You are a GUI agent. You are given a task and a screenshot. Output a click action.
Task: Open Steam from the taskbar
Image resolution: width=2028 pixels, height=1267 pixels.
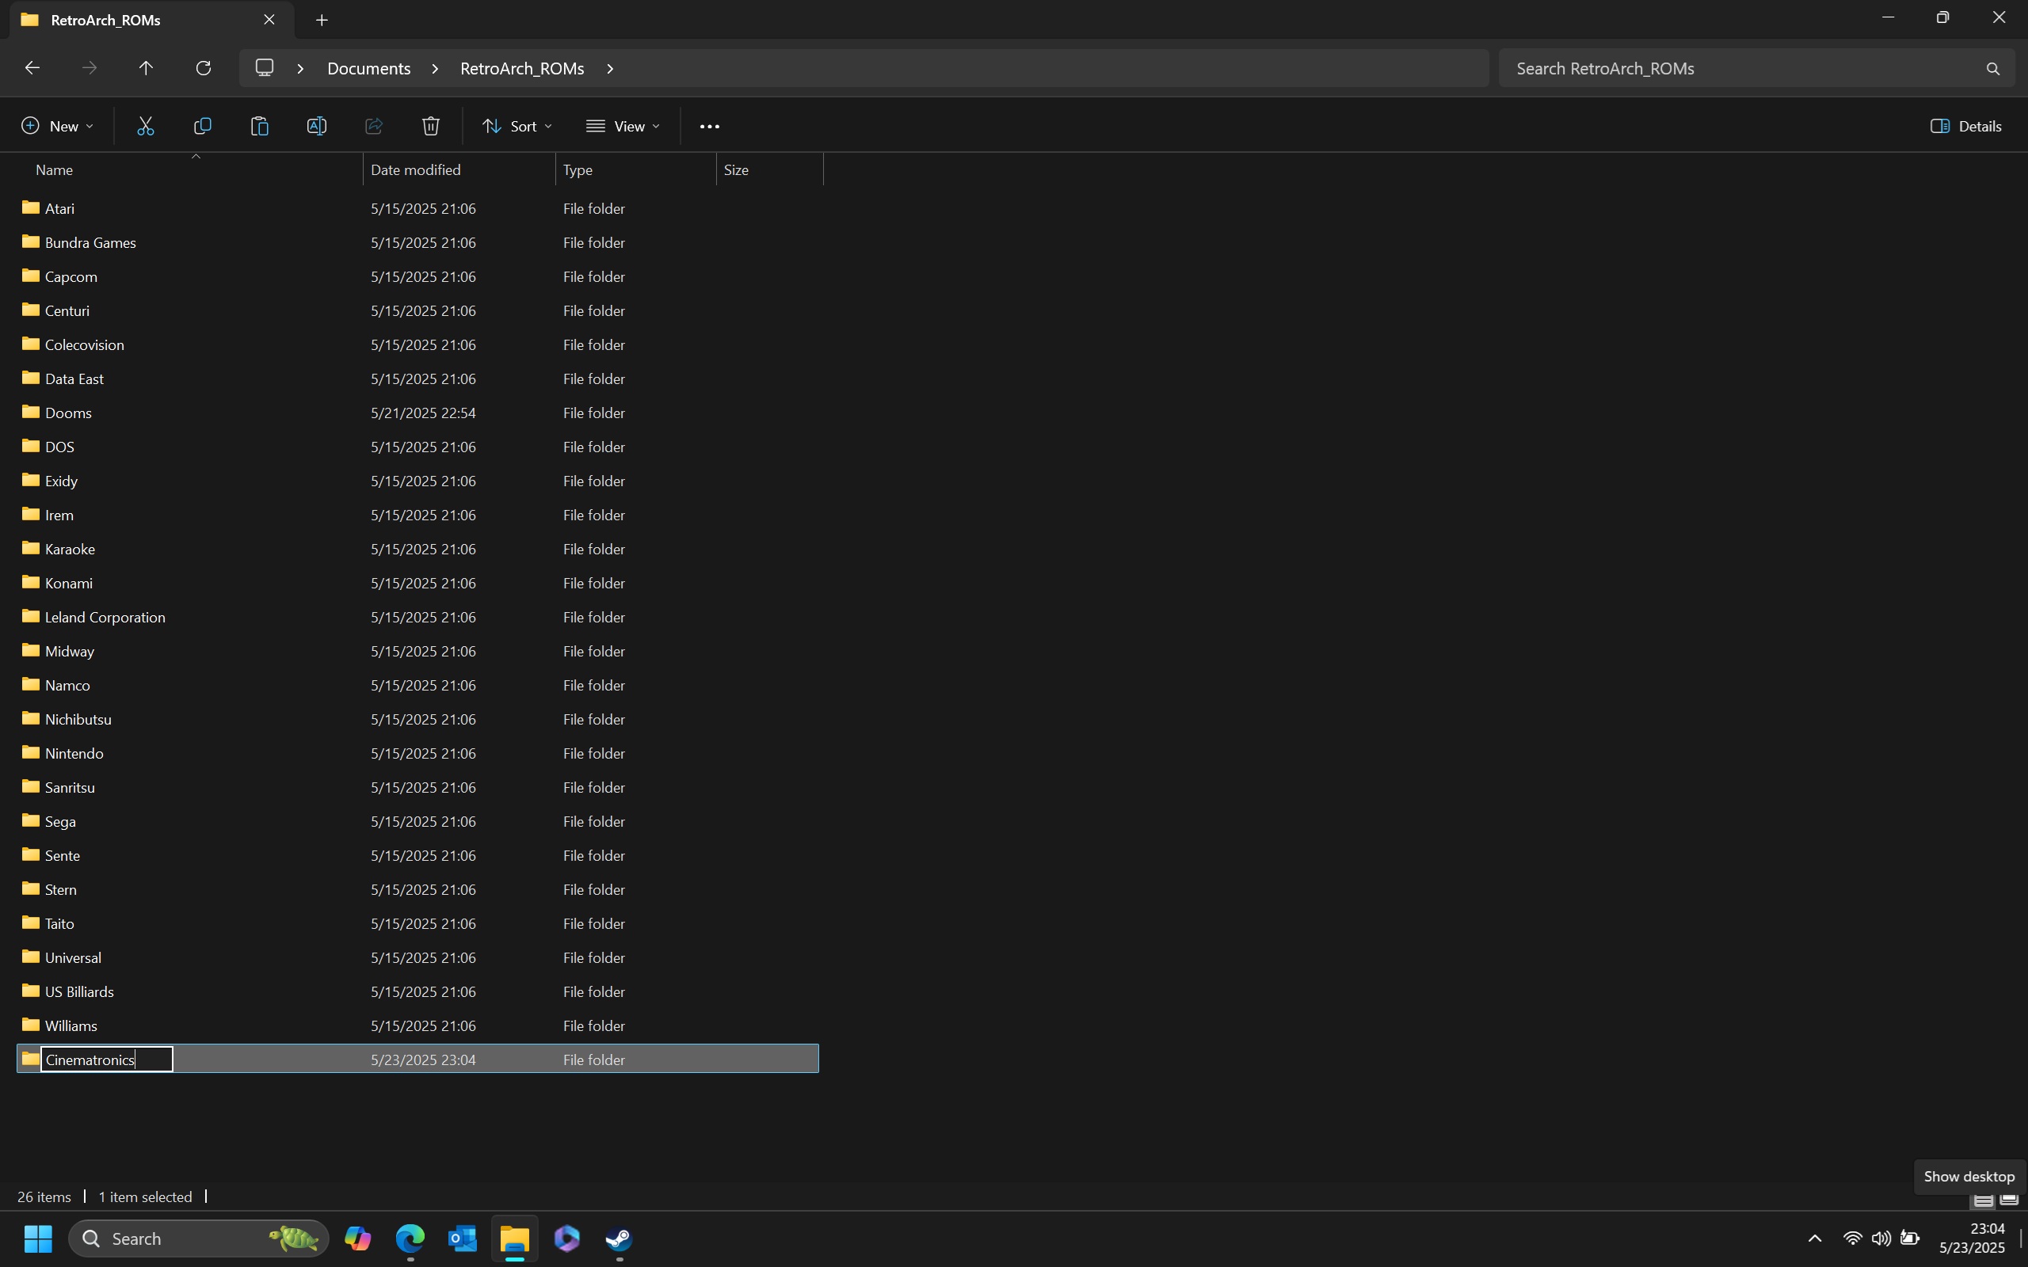pyautogui.click(x=619, y=1238)
